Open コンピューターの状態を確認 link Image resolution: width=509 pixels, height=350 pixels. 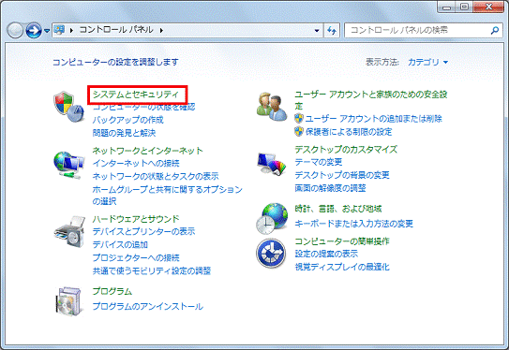pos(143,107)
